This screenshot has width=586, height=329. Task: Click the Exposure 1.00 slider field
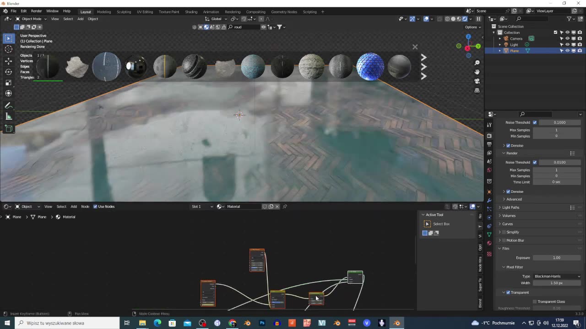(557, 258)
